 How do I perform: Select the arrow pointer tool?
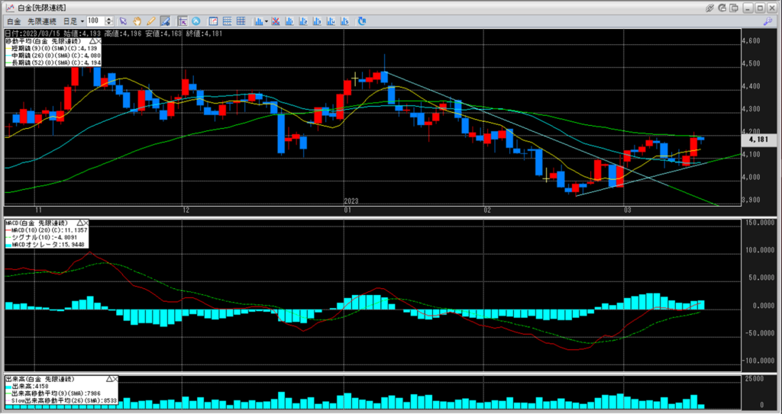point(123,21)
